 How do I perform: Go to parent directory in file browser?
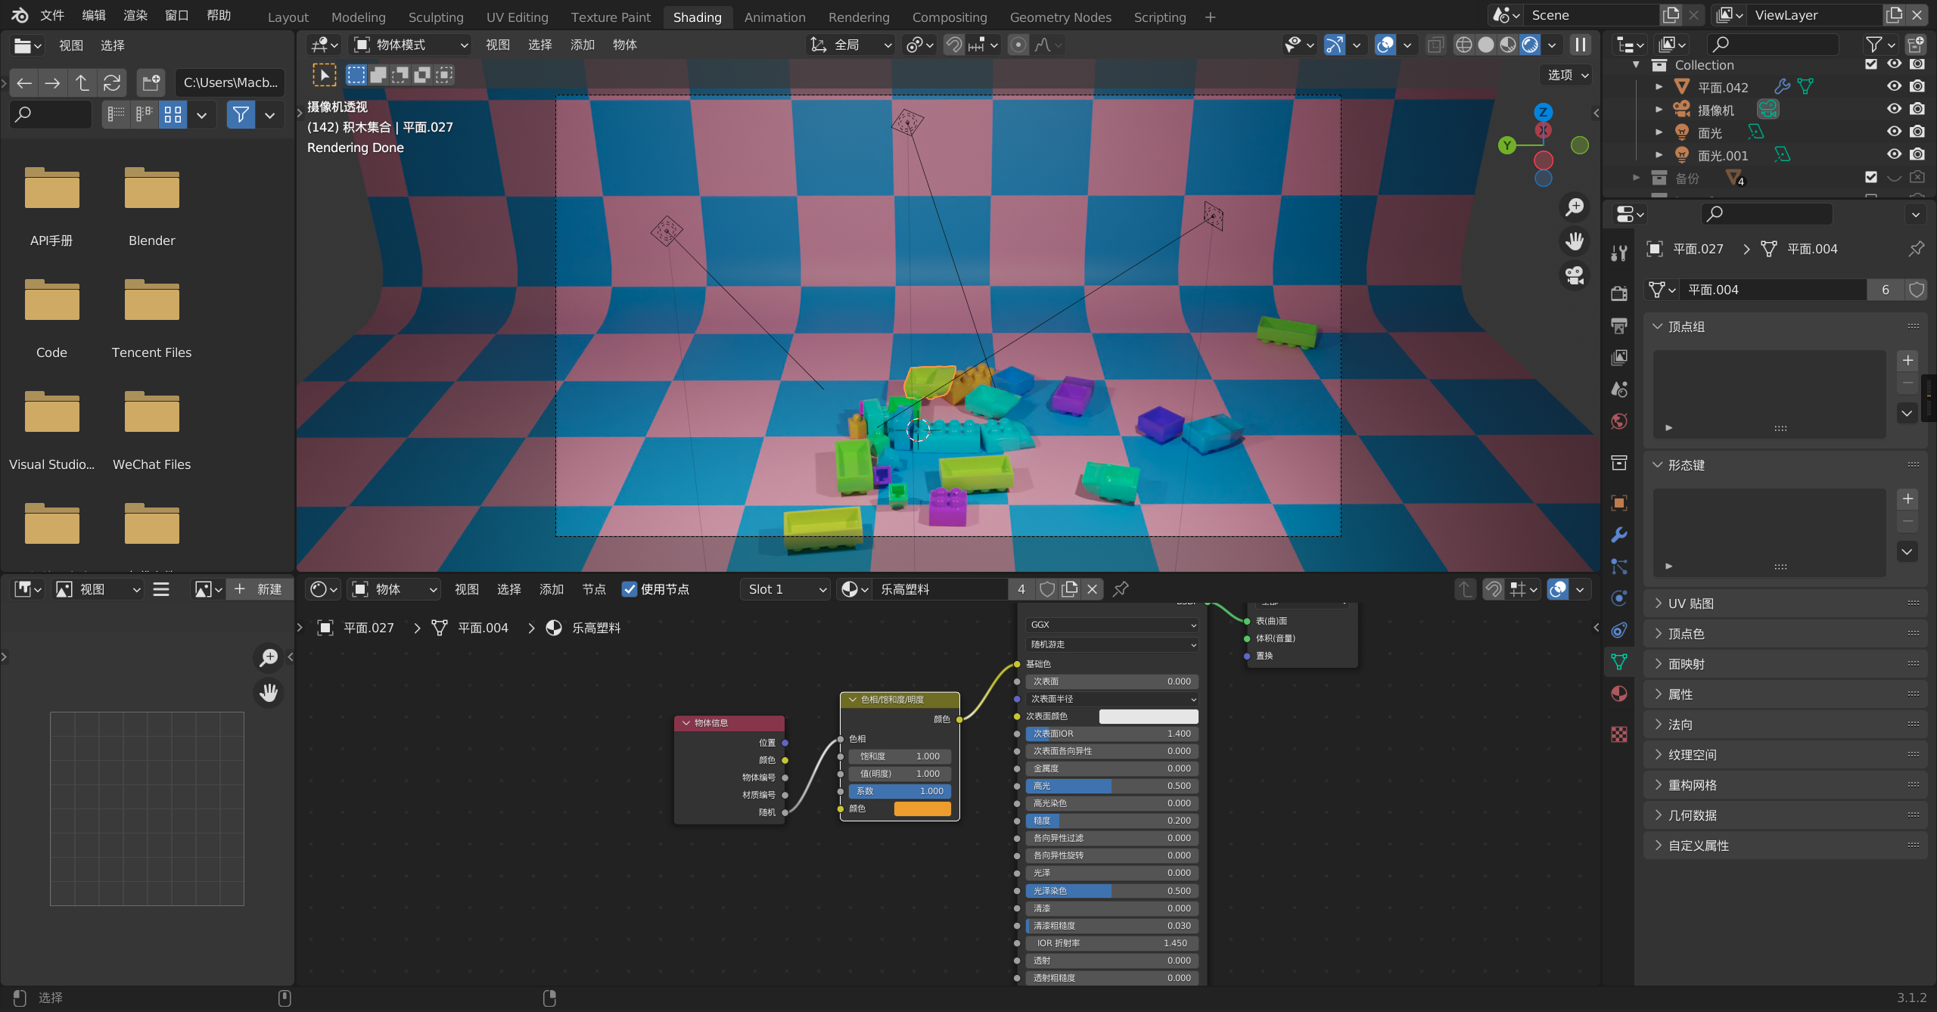coord(82,82)
